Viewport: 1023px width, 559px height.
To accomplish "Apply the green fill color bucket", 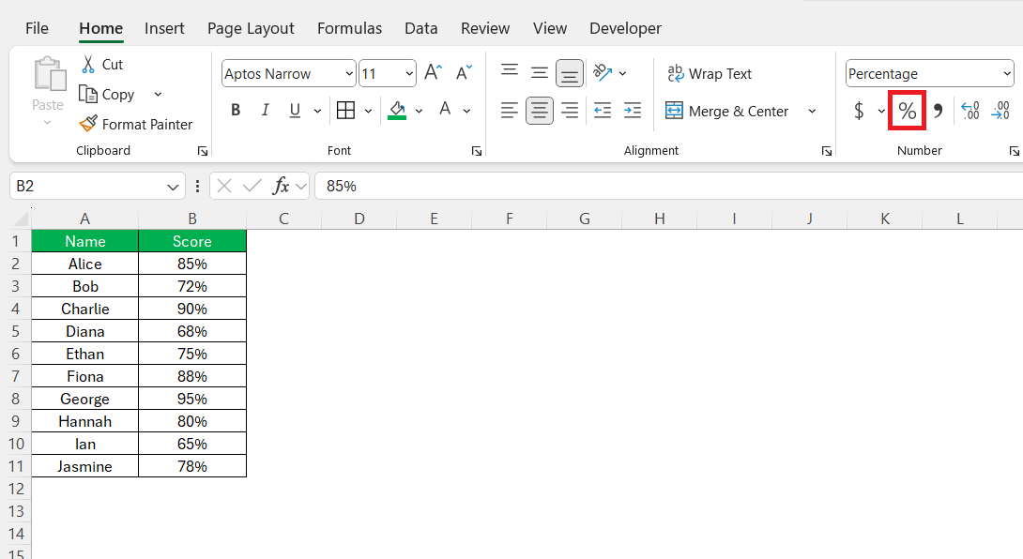I will [x=397, y=111].
